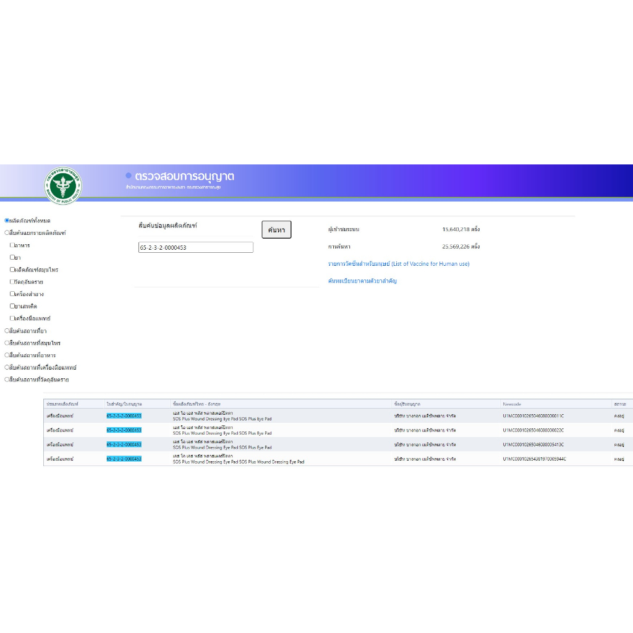
Task: Click the licensee name in the 0022C row
Action: click(425, 430)
